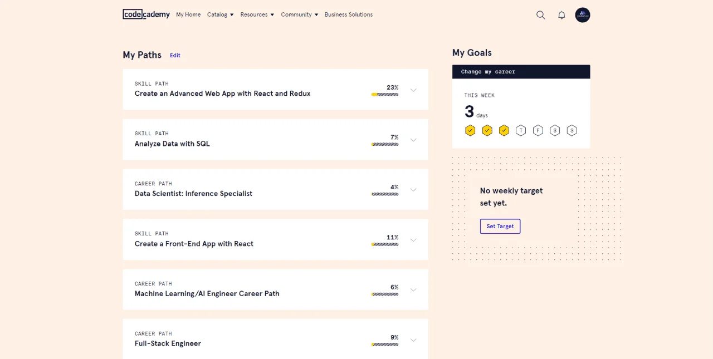The image size is (713, 359).
Task: Expand the React and Redux path chevron
Action: coord(413,90)
